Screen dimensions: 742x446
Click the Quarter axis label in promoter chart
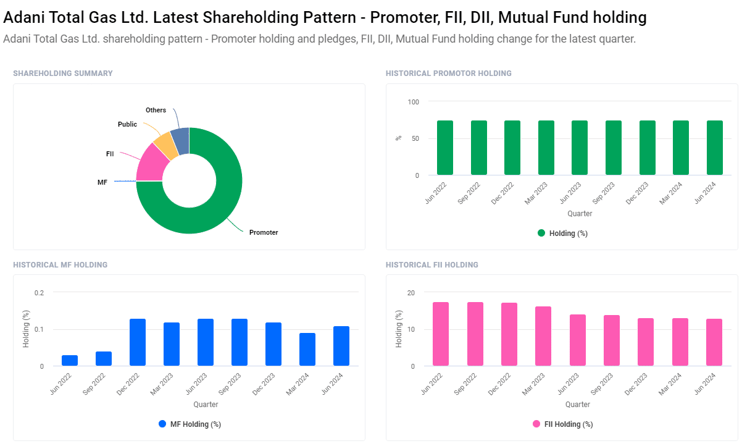[x=580, y=214]
